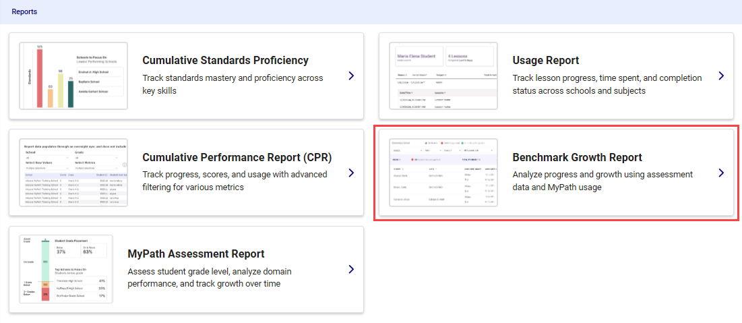Click the MyPath Assessment Report title
The height and width of the screenshot is (323, 742).
coord(195,254)
